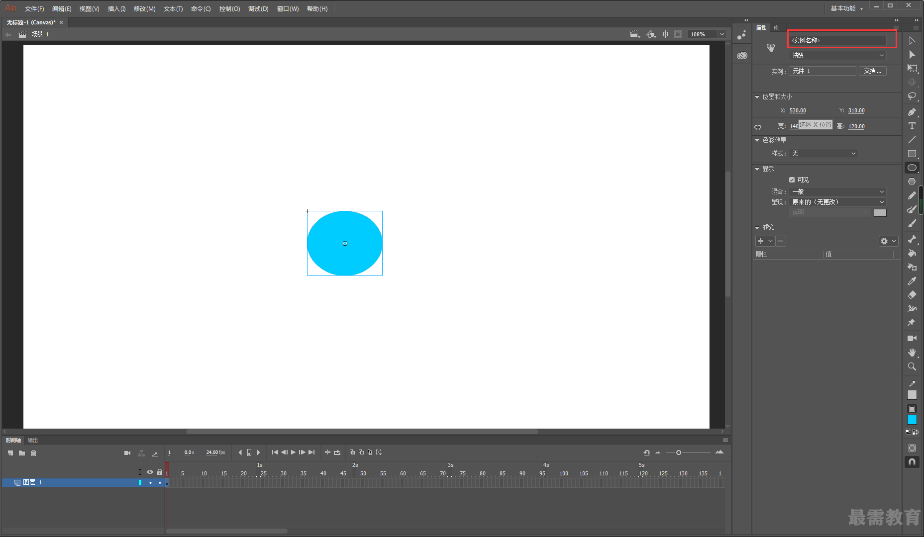Open the 文件(F) menu
This screenshot has height=537, width=924.
tap(34, 9)
